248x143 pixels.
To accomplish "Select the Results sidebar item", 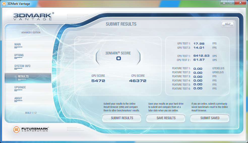I will (23, 77).
